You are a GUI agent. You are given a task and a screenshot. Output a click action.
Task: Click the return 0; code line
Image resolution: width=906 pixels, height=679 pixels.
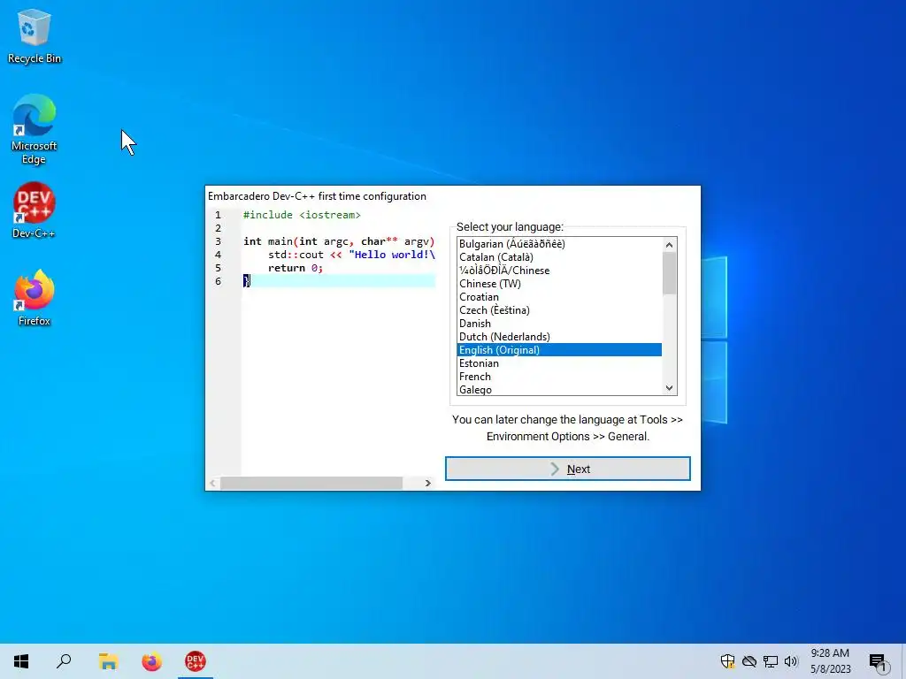(296, 268)
